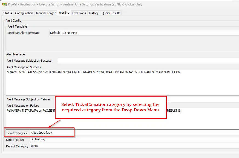Image resolution: width=239 pixels, height=158 pixels.
Task: Click the Alert Template group label
Action: click(17, 26)
